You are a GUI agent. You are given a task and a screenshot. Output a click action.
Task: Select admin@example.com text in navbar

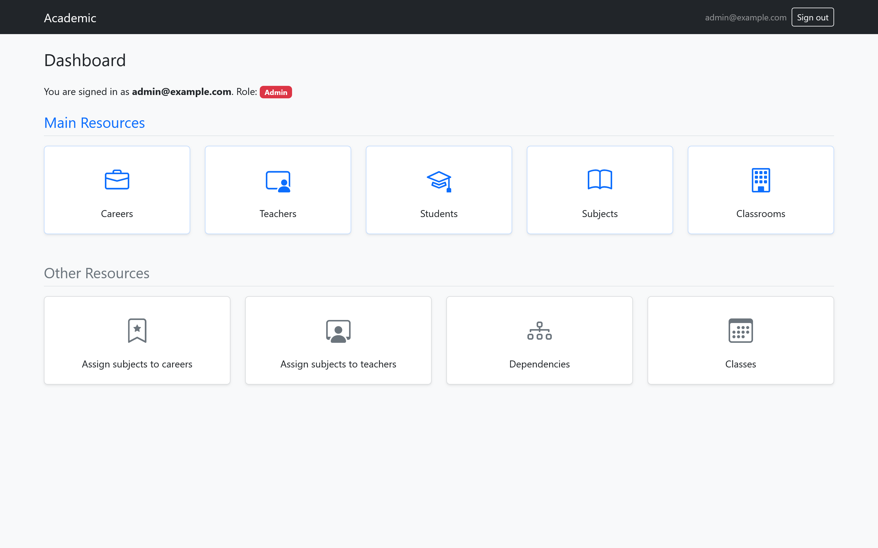coord(746,17)
